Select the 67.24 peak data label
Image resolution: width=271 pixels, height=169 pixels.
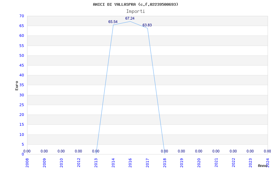pyautogui.click(x=130, y=18)
